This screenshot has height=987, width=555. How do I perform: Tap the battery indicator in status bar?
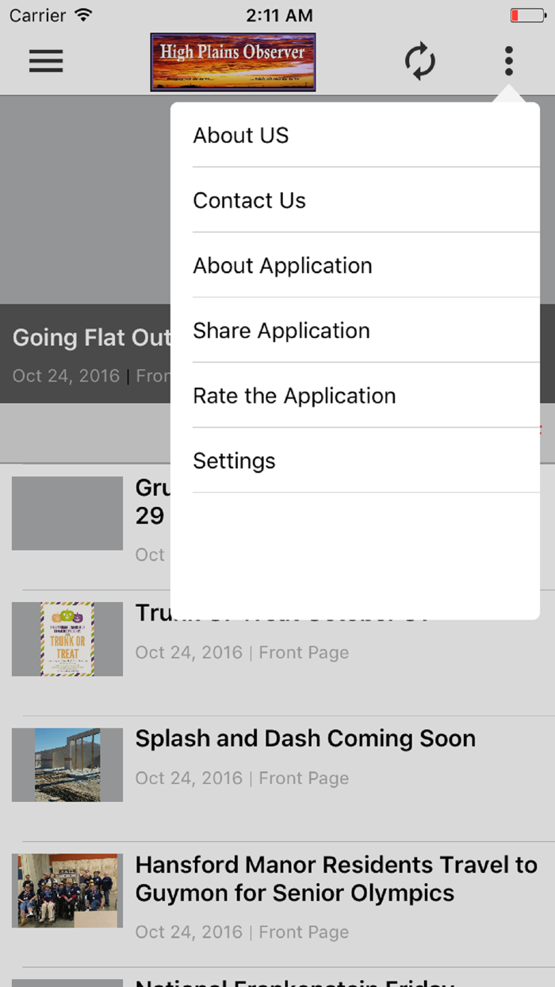526,15
